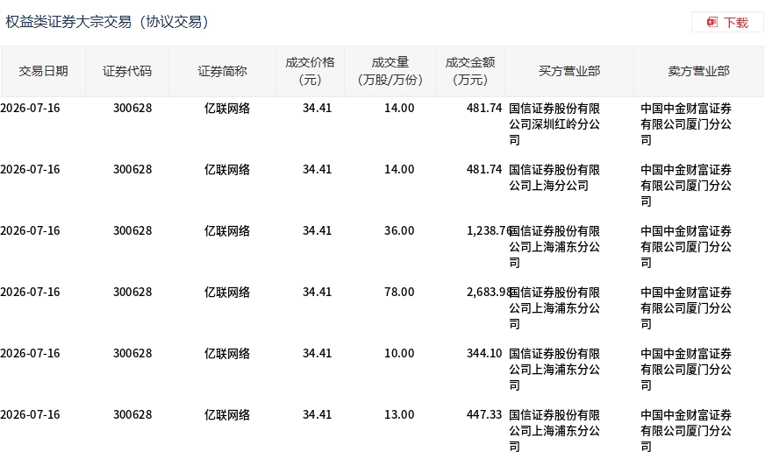
Task: Click the 成交价格(元) column header
Action: point(310,71)
